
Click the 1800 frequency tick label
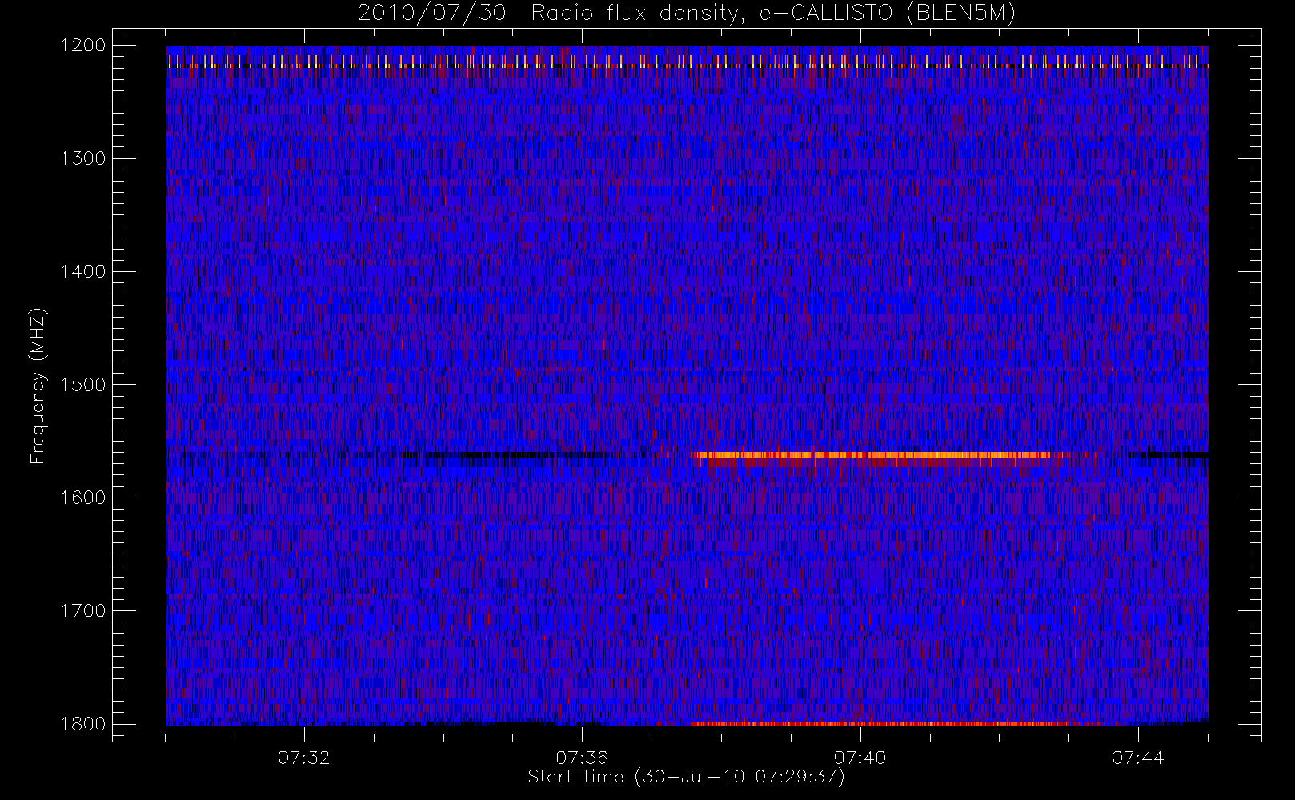(x=83, y=724)
